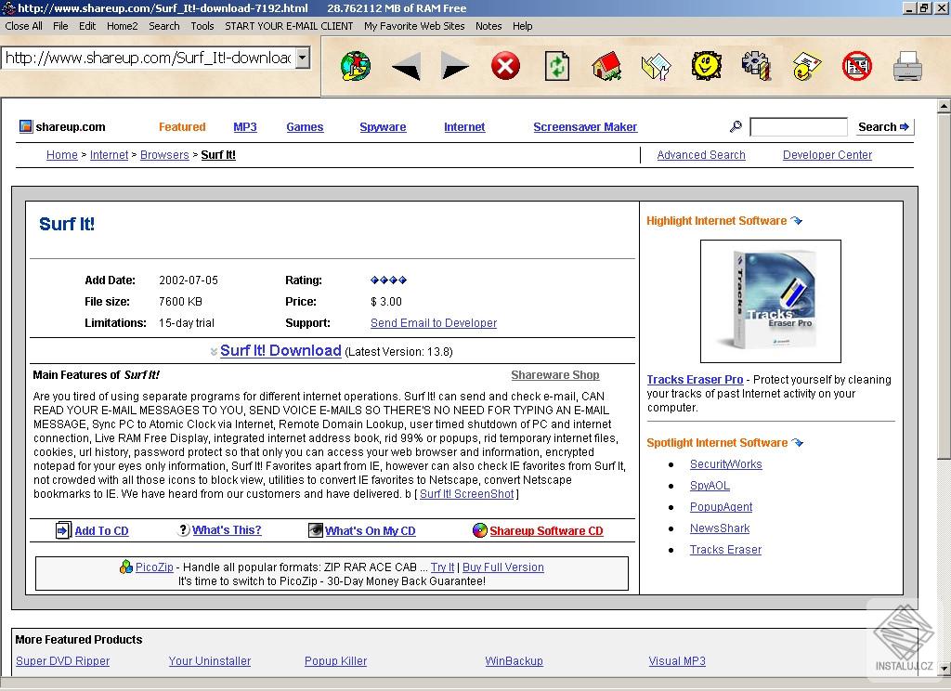Click the forward arrow navigation icon
Image resolution: width=951 pixels, height=691 pixels.
(455, 66)
